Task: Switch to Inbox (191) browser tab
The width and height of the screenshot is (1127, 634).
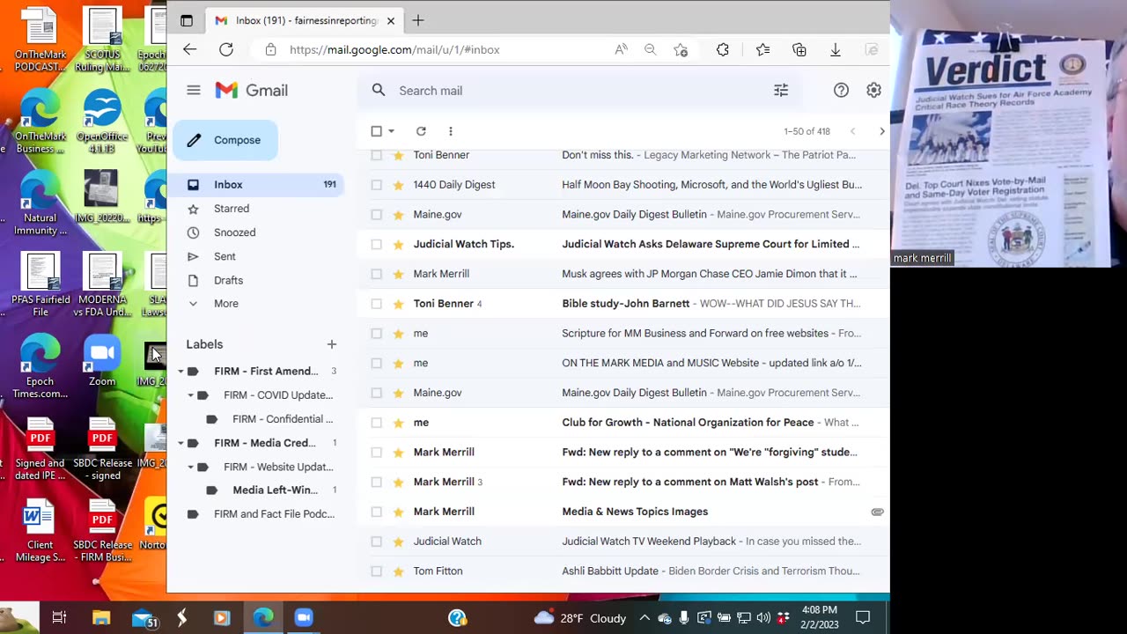Action: pyautogui.click(x=304, y=20)
